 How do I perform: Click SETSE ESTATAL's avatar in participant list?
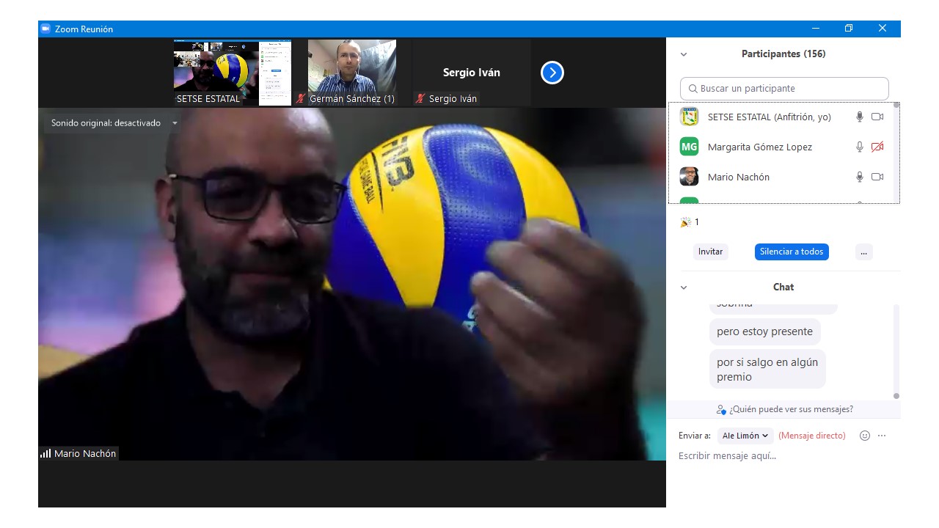(x=689, y=117)
